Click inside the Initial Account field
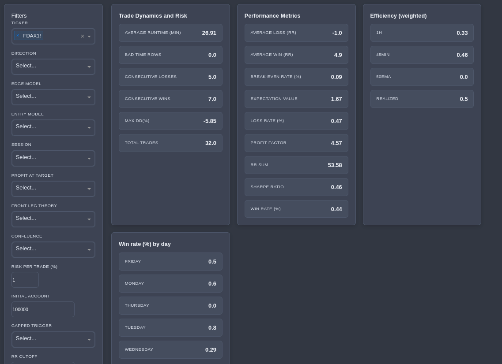This screenshot has height=364, width=502. pos(43,309)
